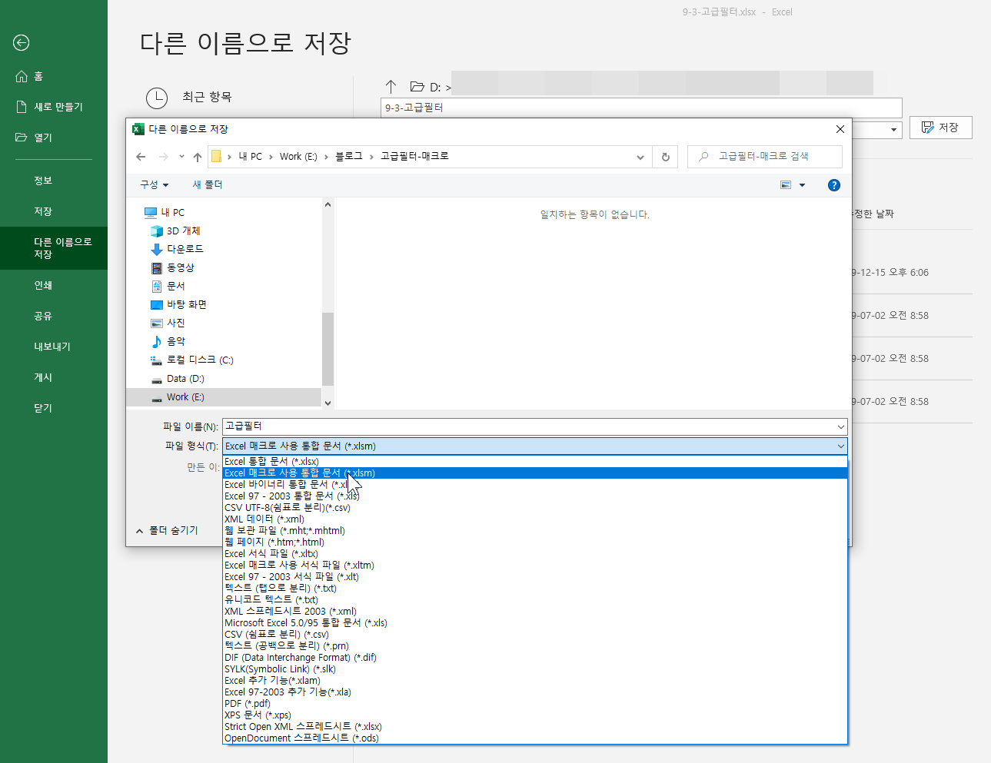
Task: Open the 내보내기 menu item
Action: point(53,347)
